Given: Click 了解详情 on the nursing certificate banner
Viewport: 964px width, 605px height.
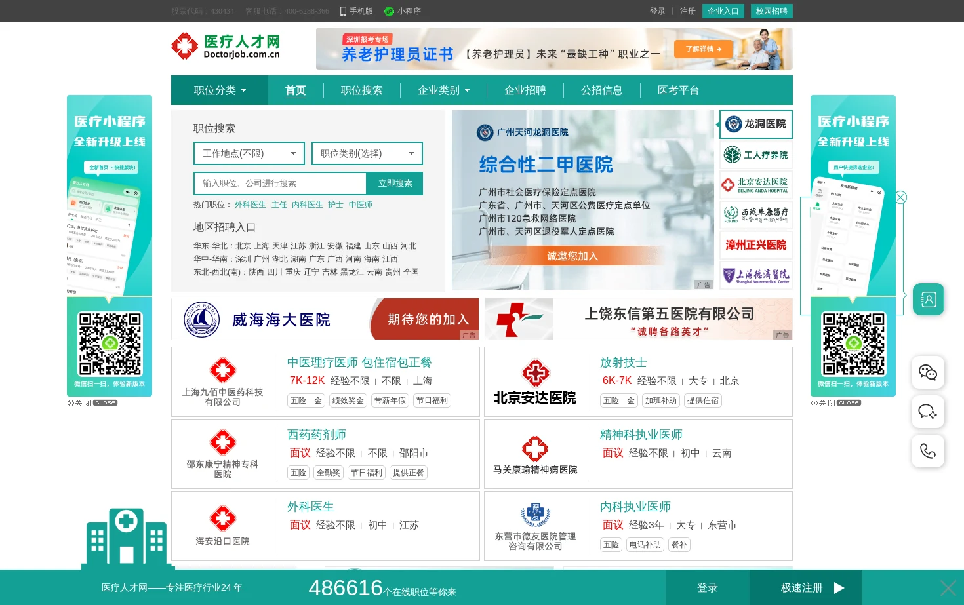Looking at the screenshot, I should 704,49.
